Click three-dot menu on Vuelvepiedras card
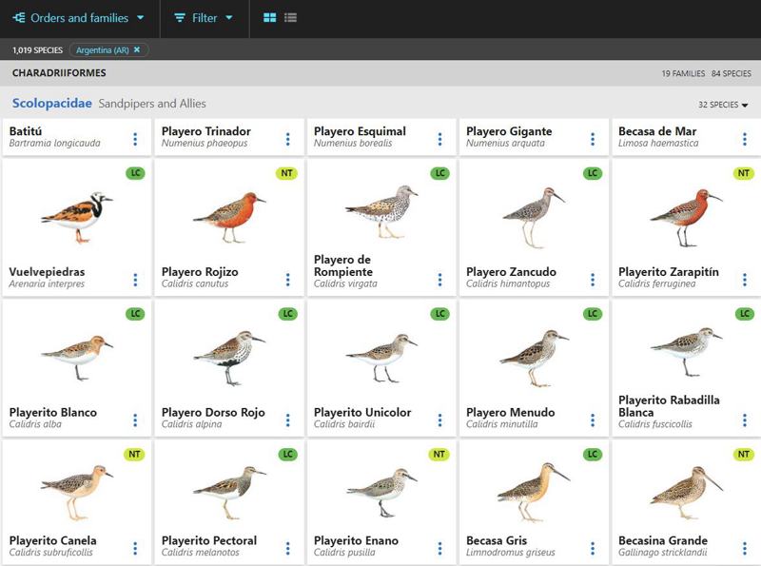 click(x=135, y=280)
